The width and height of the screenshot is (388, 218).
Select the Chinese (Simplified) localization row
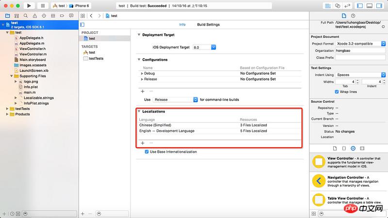pos(220,125)
